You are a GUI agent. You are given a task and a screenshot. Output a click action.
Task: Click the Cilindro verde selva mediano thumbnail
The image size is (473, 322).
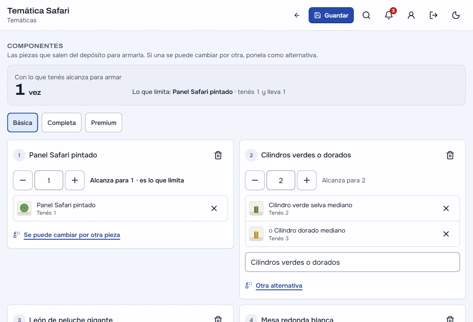[x=256, y=208]
